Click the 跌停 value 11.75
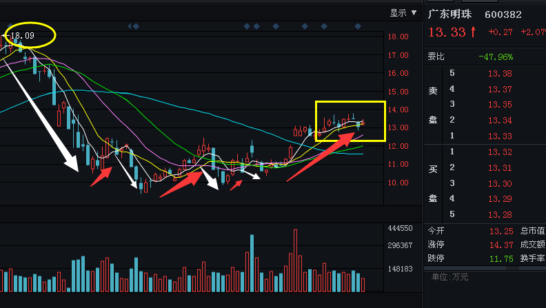This screenshot has height=308, width=546. (x=501, y=259)
